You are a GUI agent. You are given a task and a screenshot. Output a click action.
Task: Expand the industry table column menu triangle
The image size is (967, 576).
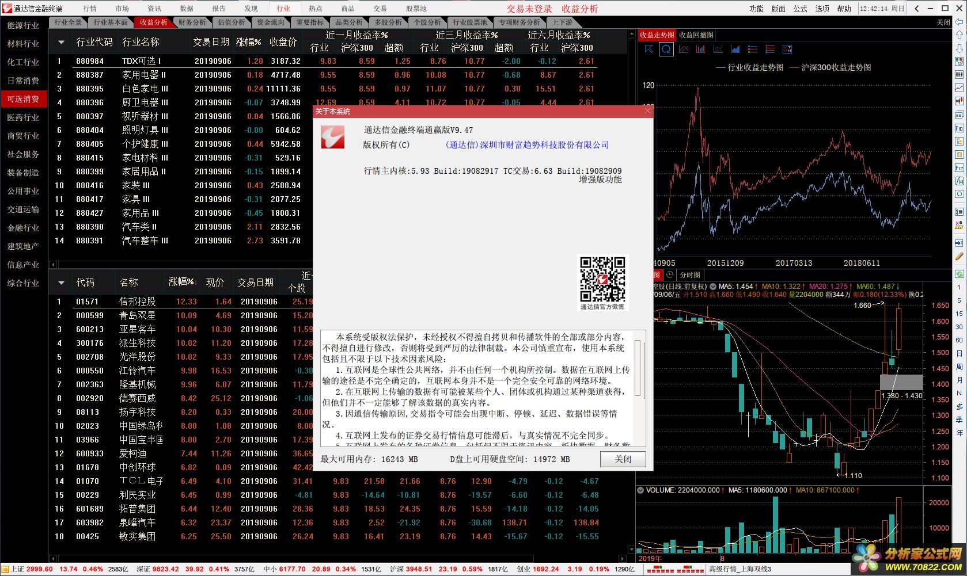coord(60,43)
